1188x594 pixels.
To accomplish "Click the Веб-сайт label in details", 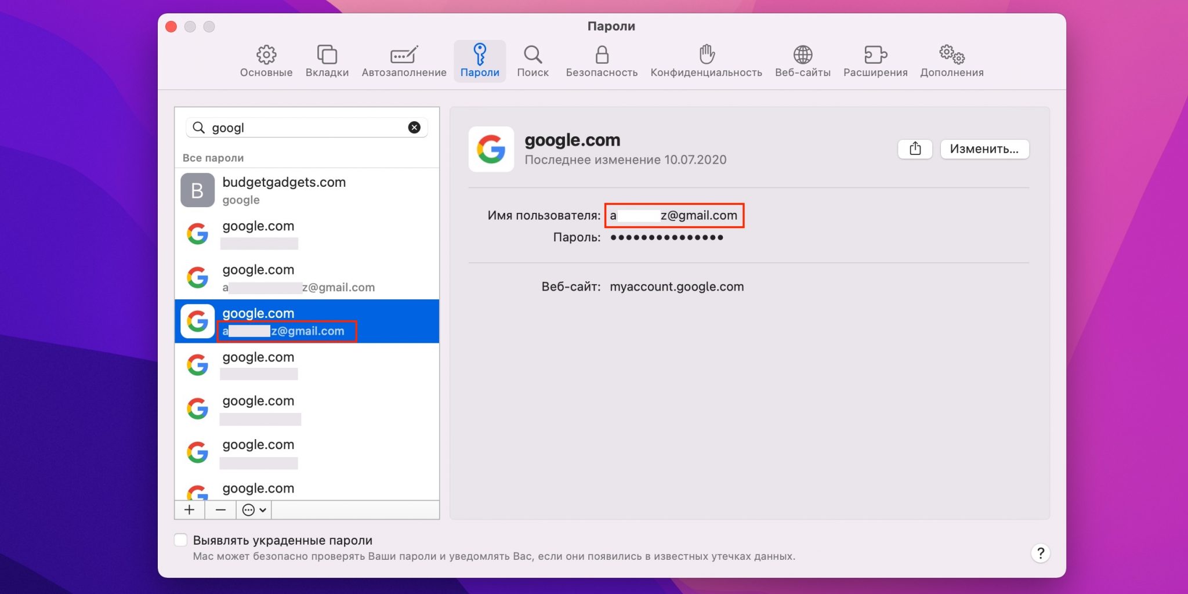I will click(571, 287).
